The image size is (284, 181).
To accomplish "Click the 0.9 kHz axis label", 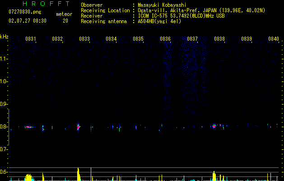I will pyautogui.click(x=4, y=104).
